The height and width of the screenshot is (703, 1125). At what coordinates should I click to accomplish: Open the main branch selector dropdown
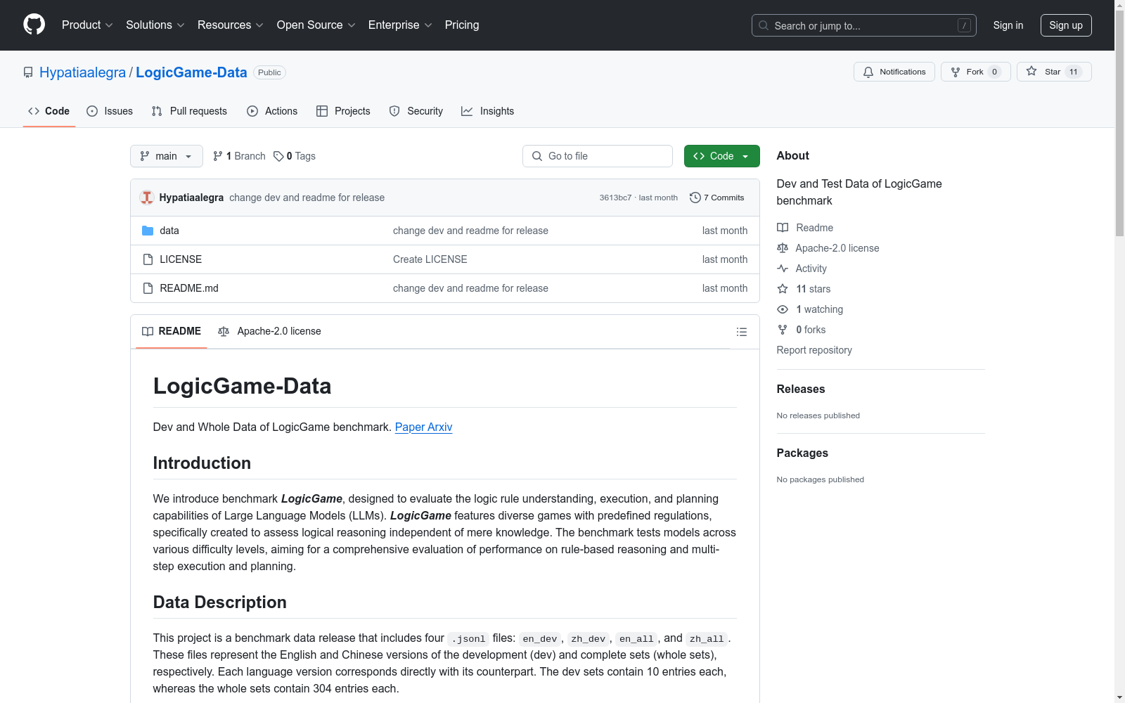(x=167, y=156)
